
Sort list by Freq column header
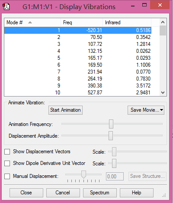click(82, 23)
